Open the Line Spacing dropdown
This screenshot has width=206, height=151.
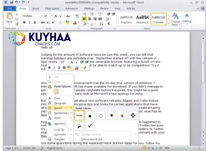point(108,19)
